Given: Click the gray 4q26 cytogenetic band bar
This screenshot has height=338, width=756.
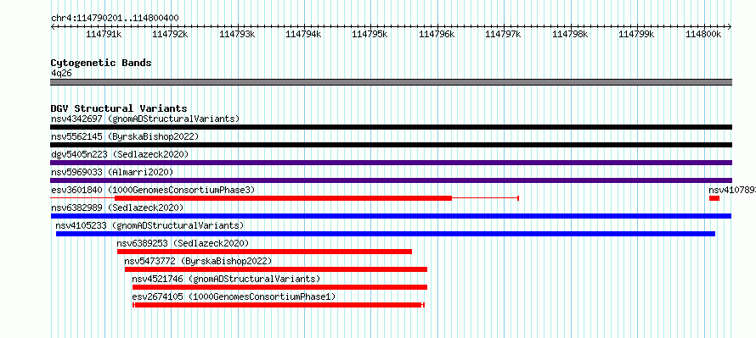Looking at the screenshot, I should (391, 82).
